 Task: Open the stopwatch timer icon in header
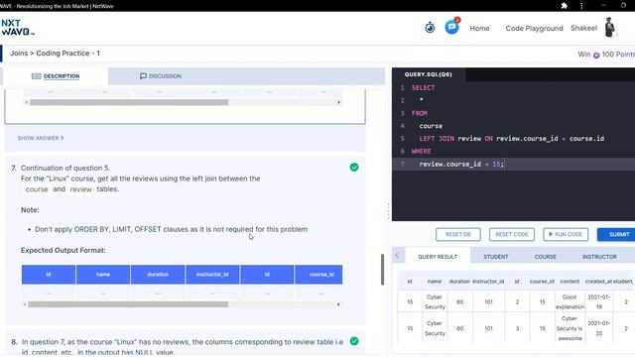(430, 28)
